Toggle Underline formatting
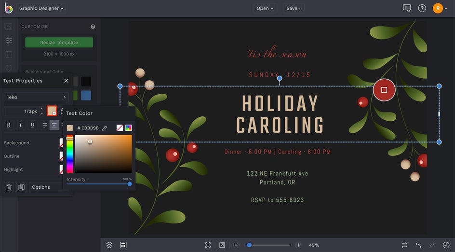This screenshot has height=252, width=455. click(32, 125)
